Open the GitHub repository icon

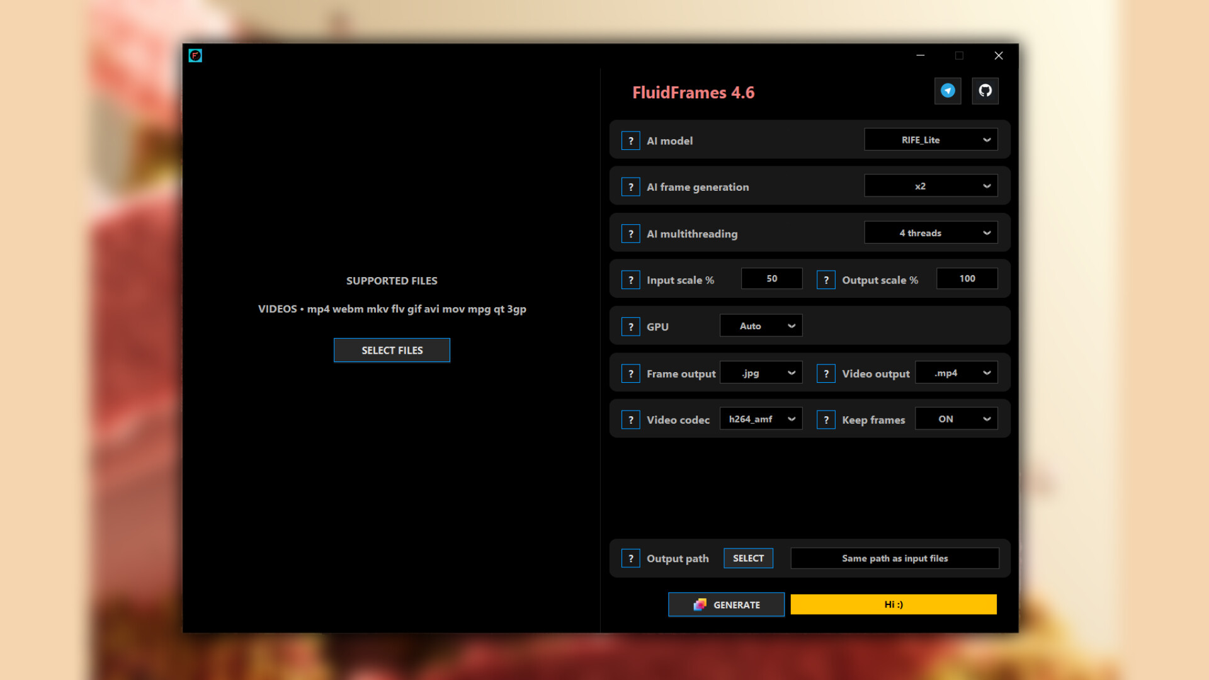pyautogui.click(x=985, y=91)
